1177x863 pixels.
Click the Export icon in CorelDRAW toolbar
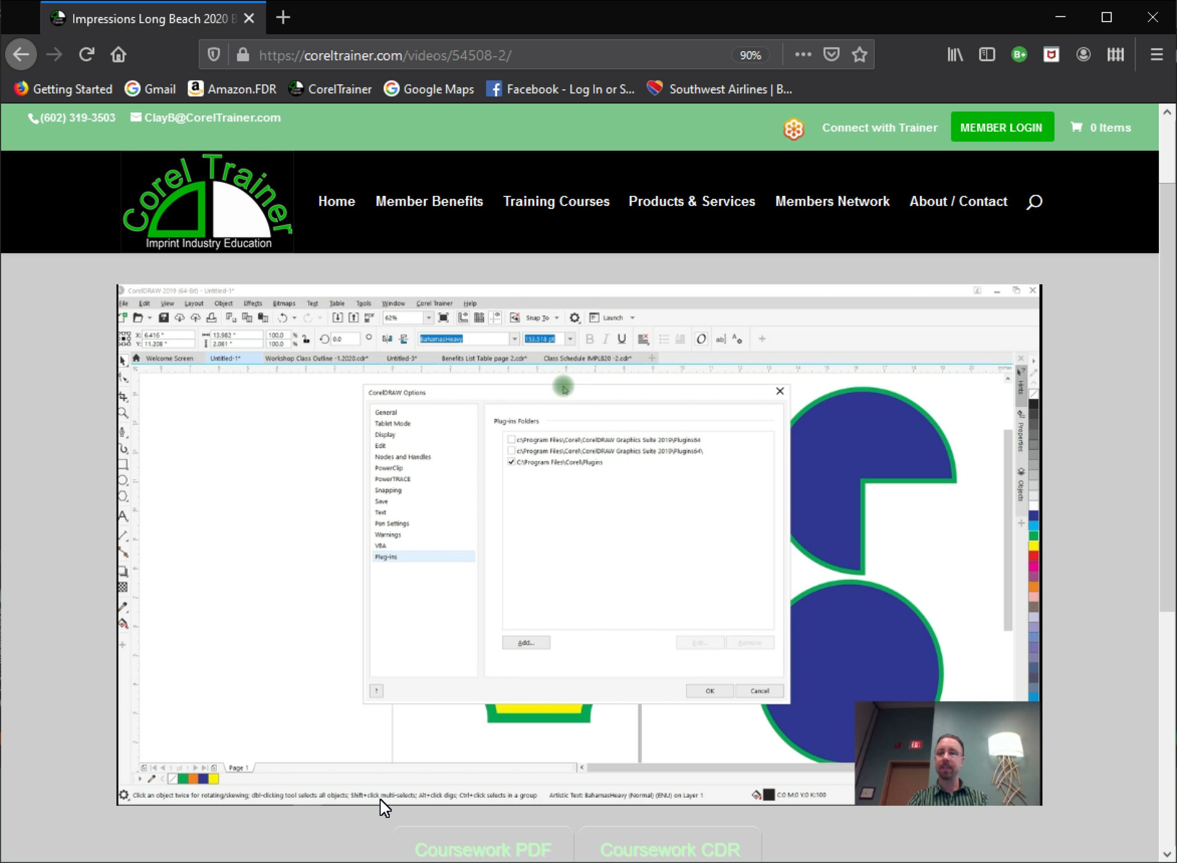[354, 318]
